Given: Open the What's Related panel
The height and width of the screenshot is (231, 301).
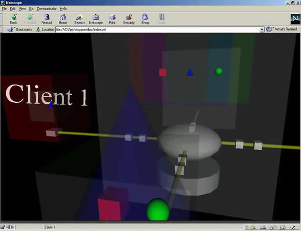Looking at the screenshot, I should coord(282,29).
